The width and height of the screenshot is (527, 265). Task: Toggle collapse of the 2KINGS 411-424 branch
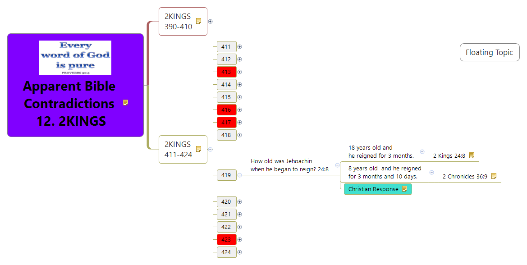click(x=209, y=149)
